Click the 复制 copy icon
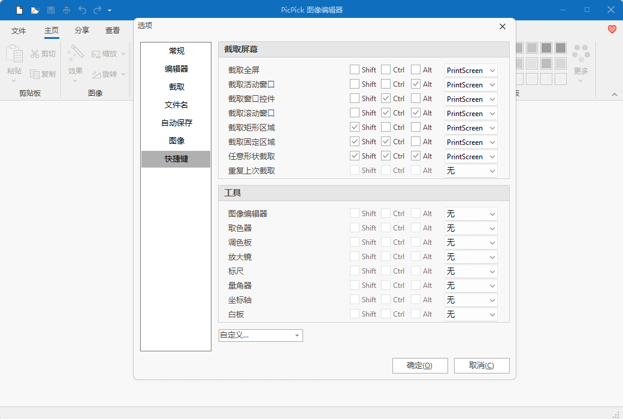 [35, 74]
